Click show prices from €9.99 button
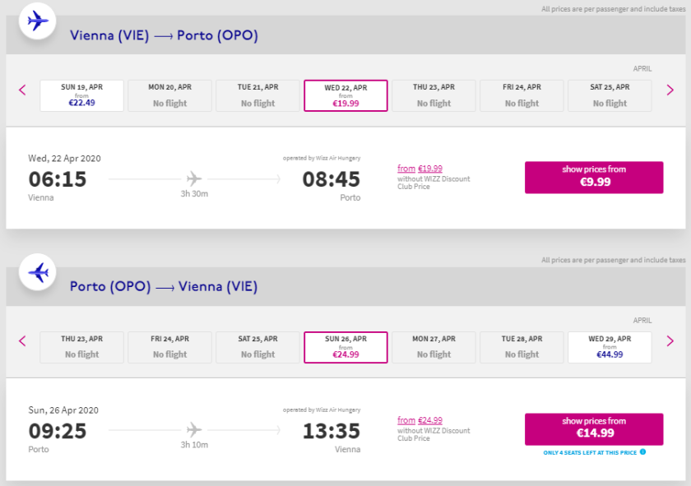 point(593,177)
